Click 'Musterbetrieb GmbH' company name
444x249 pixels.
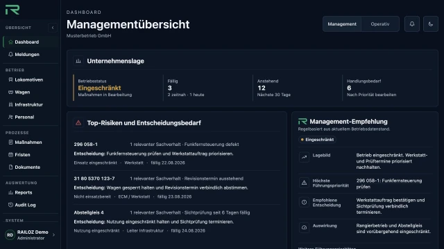(89, 36)
